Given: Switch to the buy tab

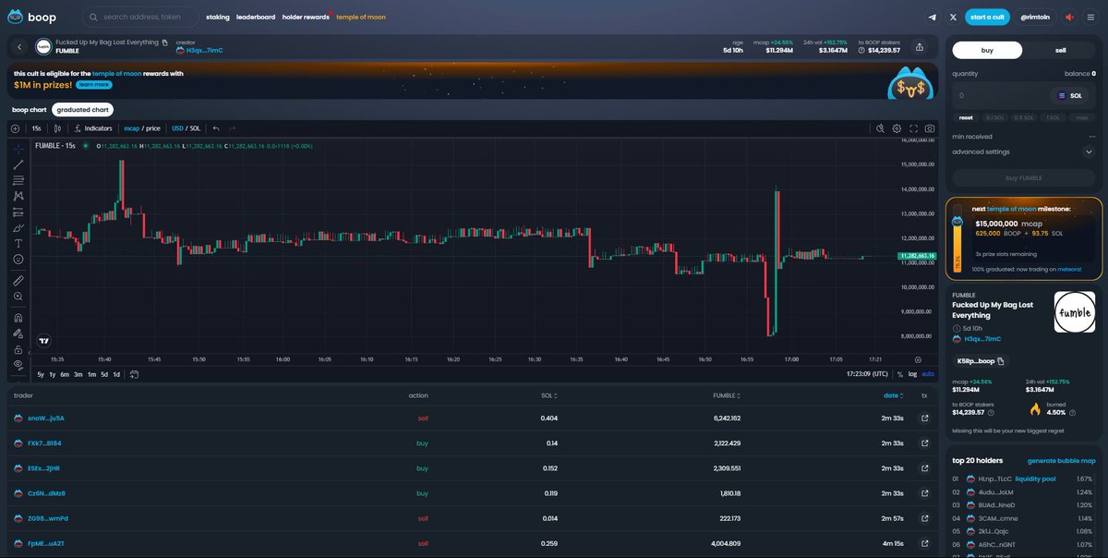Looking at the screenshot, I should (x=987, y=50).
